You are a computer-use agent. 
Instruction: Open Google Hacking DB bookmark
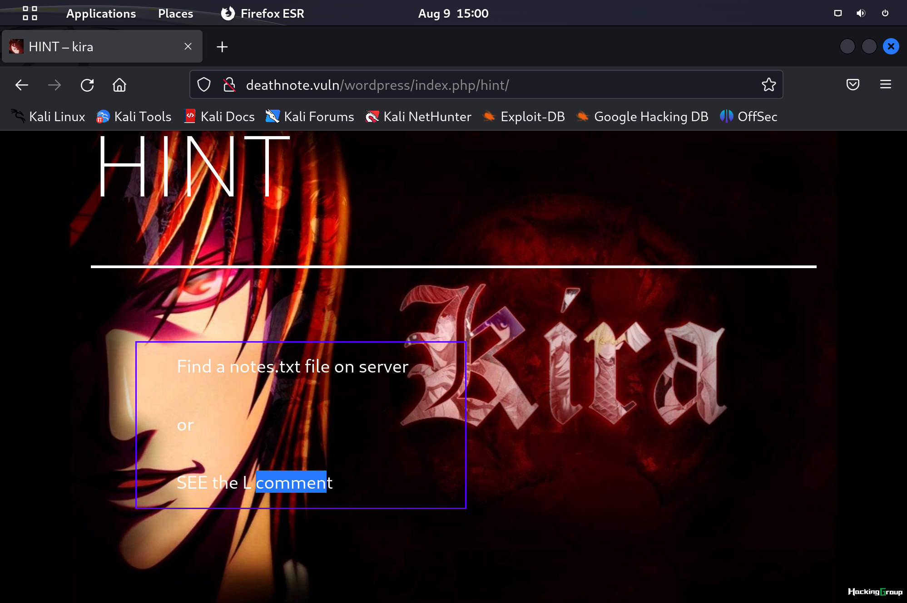pyautogui.click(x=642, y=117)
